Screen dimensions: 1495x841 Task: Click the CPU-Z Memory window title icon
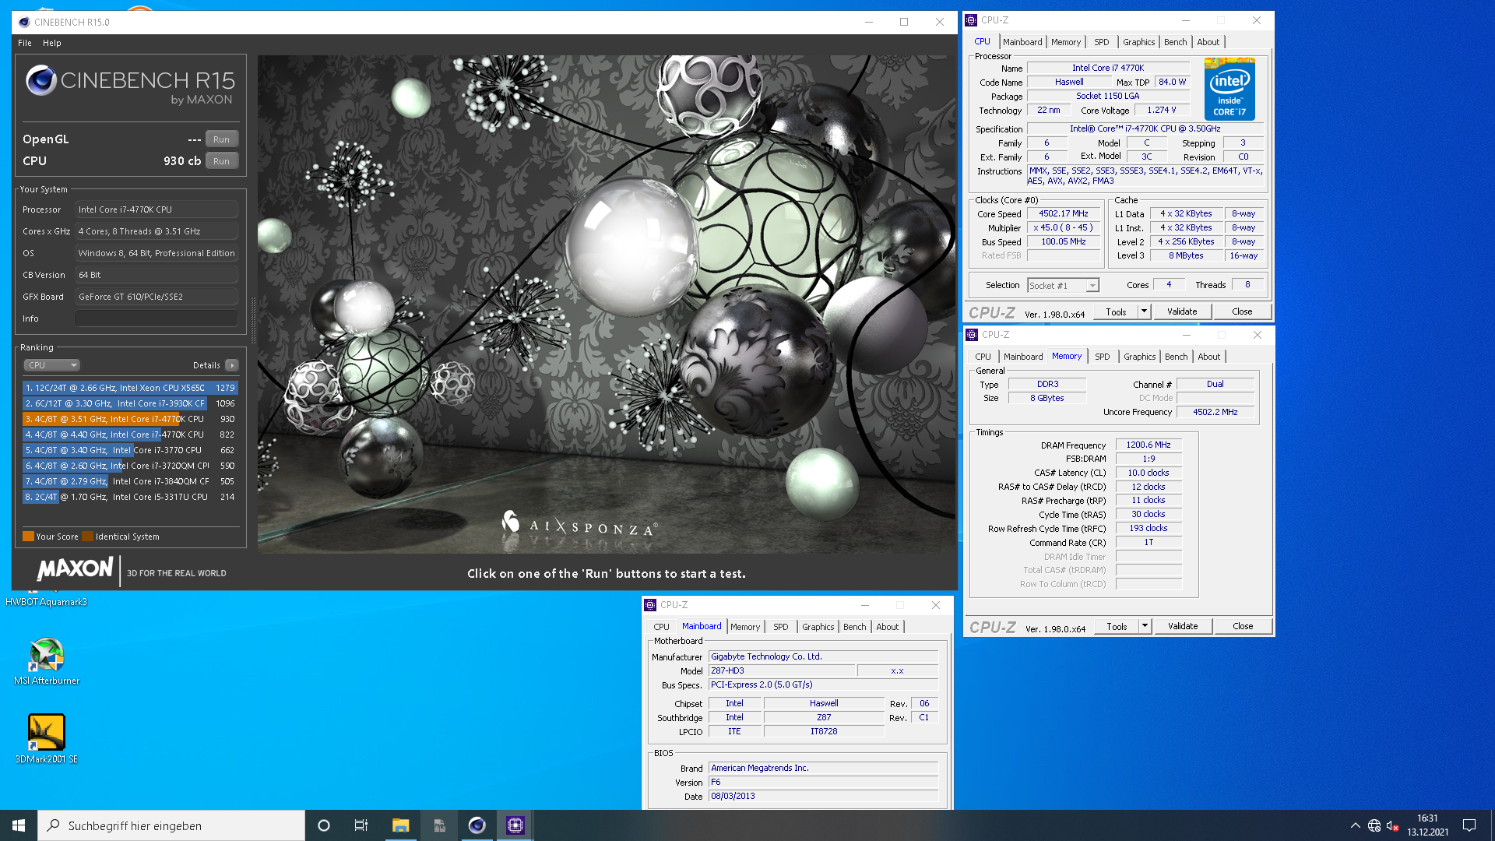(972, 335)
